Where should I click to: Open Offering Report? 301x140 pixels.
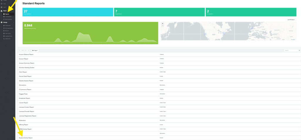click(159, 125)
